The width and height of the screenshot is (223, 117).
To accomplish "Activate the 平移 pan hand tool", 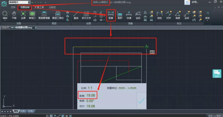I will [14, 15].
